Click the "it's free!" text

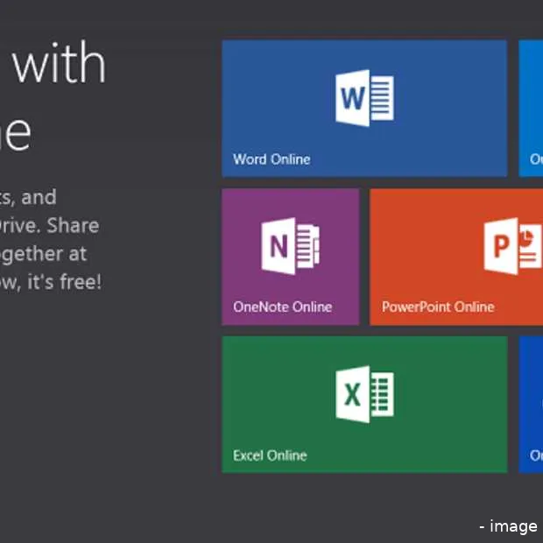click(64, 281)
